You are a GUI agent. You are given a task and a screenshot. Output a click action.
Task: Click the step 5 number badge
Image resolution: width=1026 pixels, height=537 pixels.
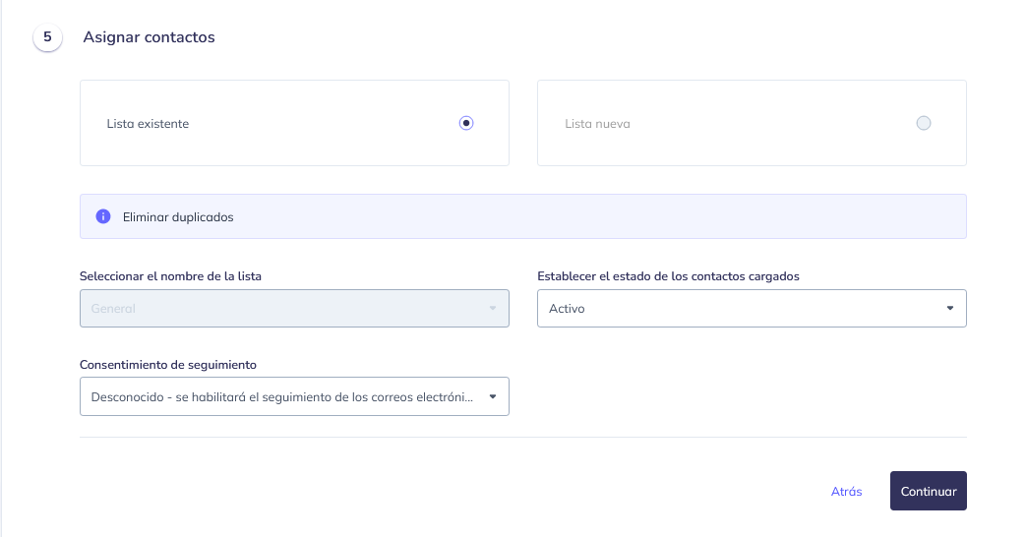[47, 37]
